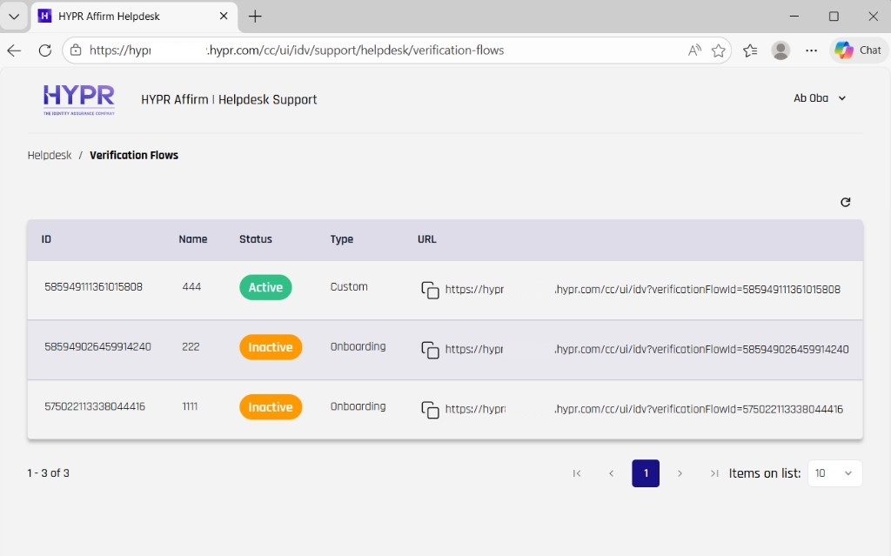891x556 pixels.
Task: Expand the Items on list dropdown
Action: [x=834, y=473]
